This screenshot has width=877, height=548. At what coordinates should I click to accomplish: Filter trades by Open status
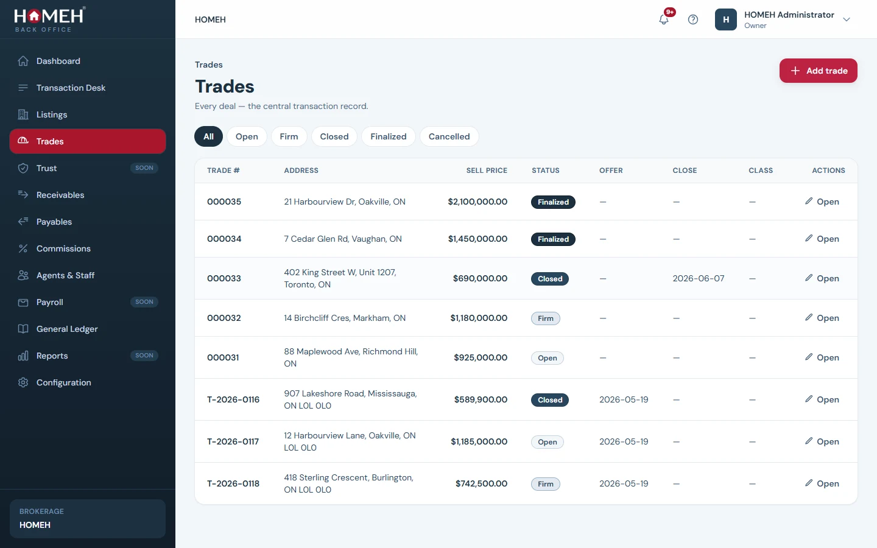tap(247, 136)
